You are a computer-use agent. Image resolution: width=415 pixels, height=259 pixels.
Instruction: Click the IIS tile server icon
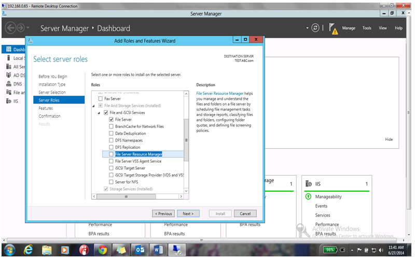[309, 183]
